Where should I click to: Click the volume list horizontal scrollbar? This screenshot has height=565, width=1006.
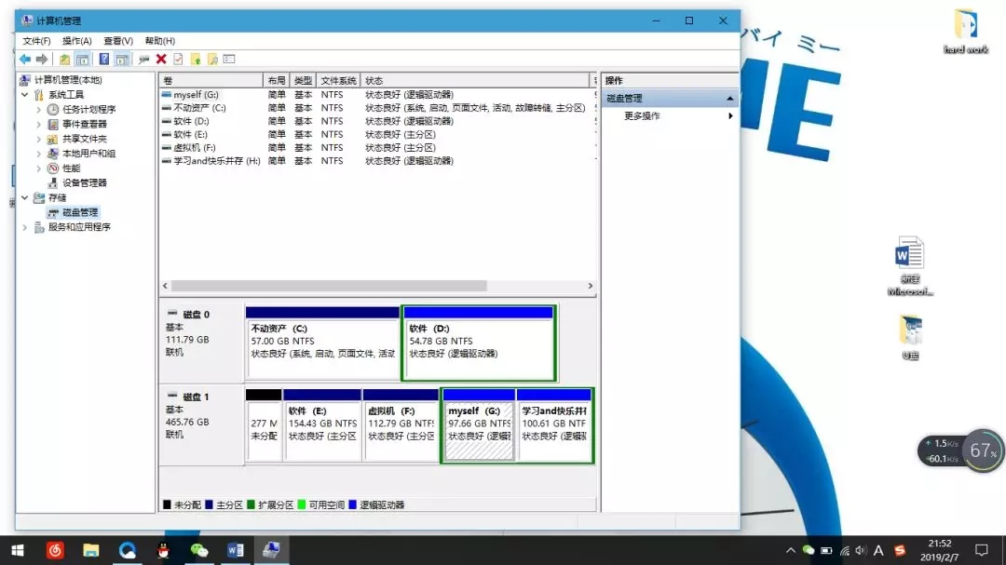click(x=329, y=286)
